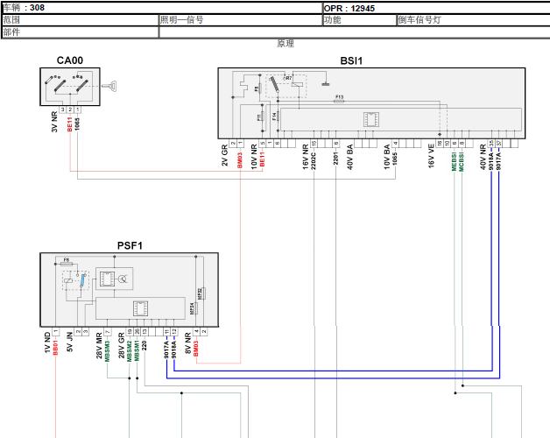The width and height of the screenshot is (550, 438).
Task: Click the 16V NR connector label under BSI1
Action: [x=306, y=156]
